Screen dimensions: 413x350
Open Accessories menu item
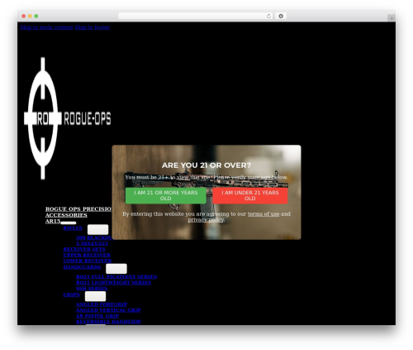pos(66,215)
